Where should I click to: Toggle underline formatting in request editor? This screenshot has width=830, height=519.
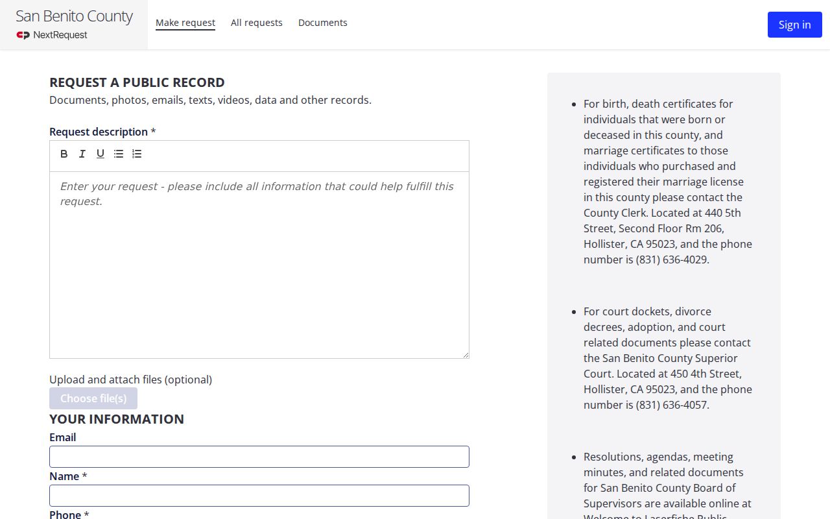point(101,154)
